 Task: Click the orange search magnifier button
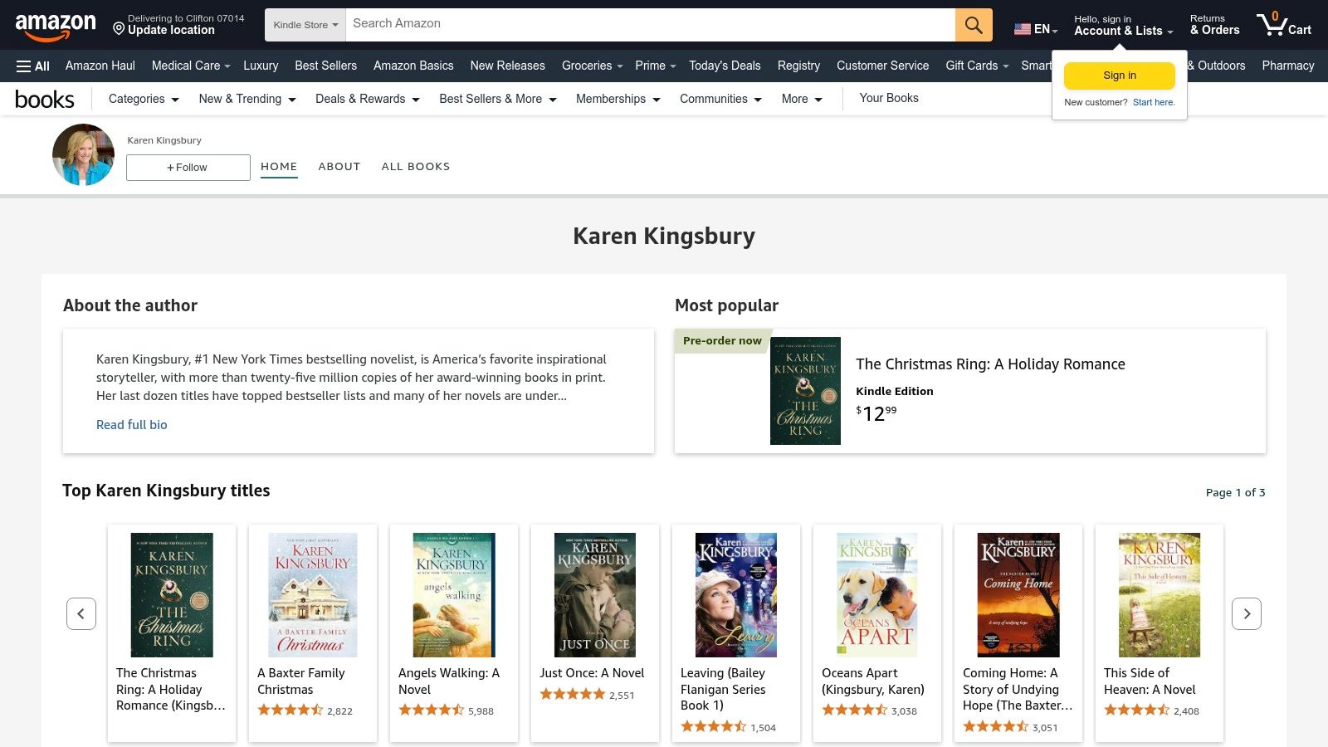(x=974, y=25)
